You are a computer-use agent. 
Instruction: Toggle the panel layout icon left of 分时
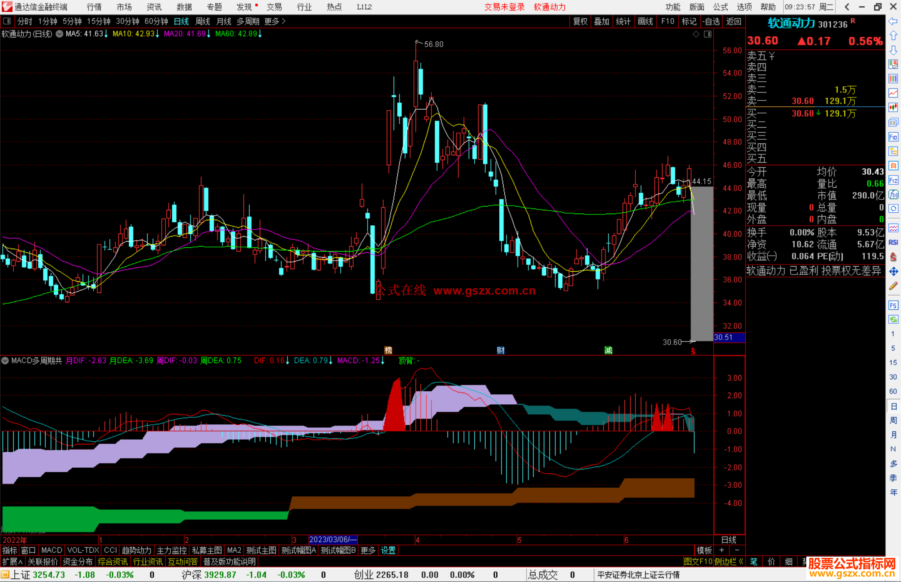(x=7, y=21)
